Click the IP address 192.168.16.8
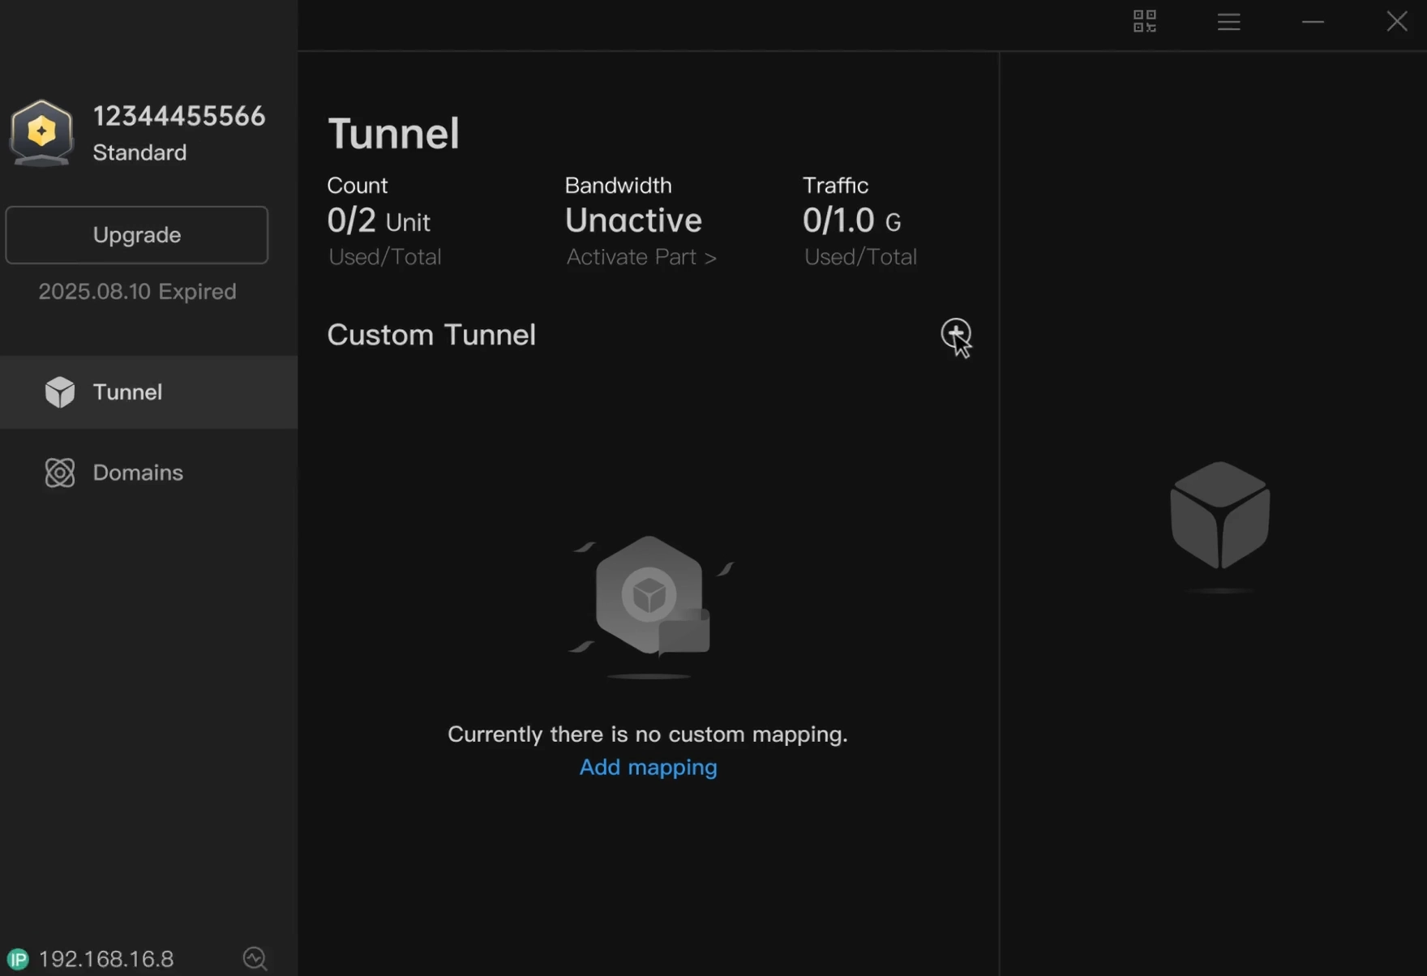 pyautogui.click(x=106, y=960)
